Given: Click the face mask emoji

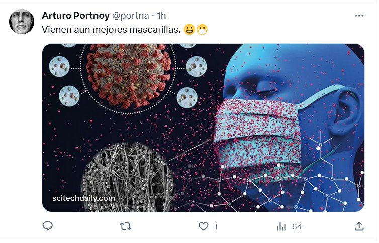Looking at the screenshot, I should pos(202,30).
